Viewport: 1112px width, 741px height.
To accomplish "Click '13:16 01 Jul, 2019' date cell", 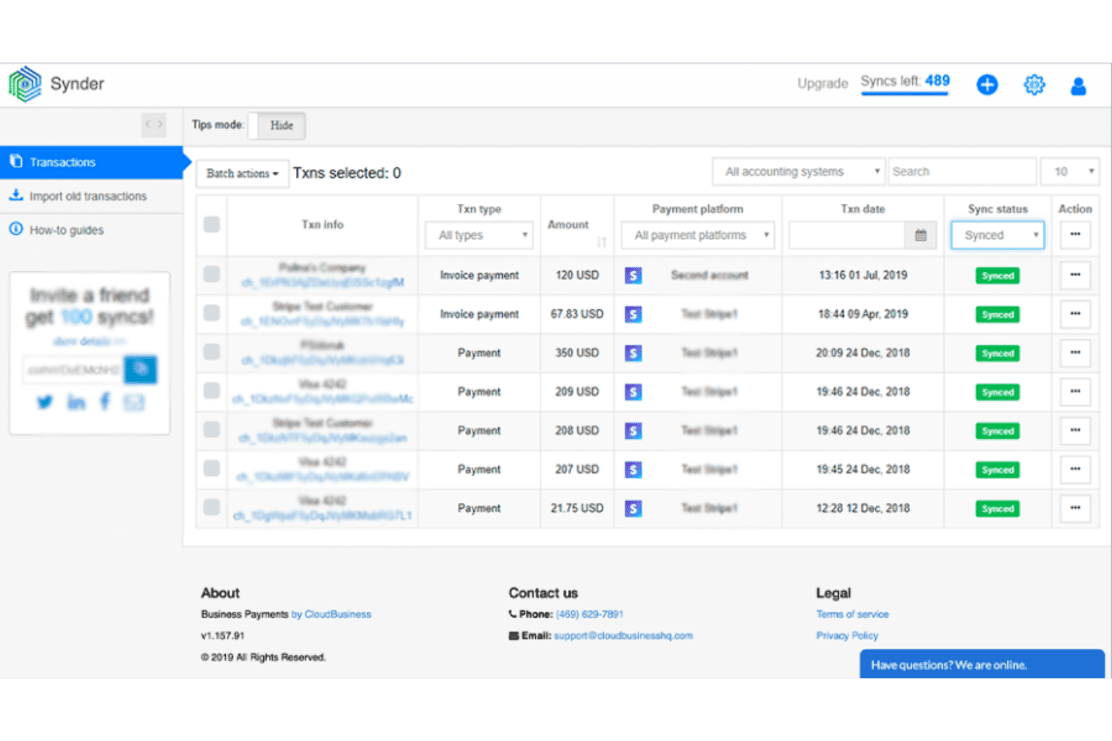I will 863,275.
